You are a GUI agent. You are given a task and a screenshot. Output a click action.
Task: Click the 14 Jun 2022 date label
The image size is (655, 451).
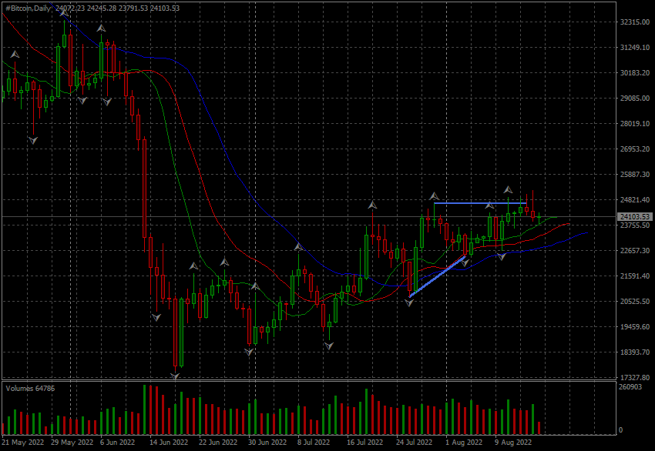click(x=169, y=443)
